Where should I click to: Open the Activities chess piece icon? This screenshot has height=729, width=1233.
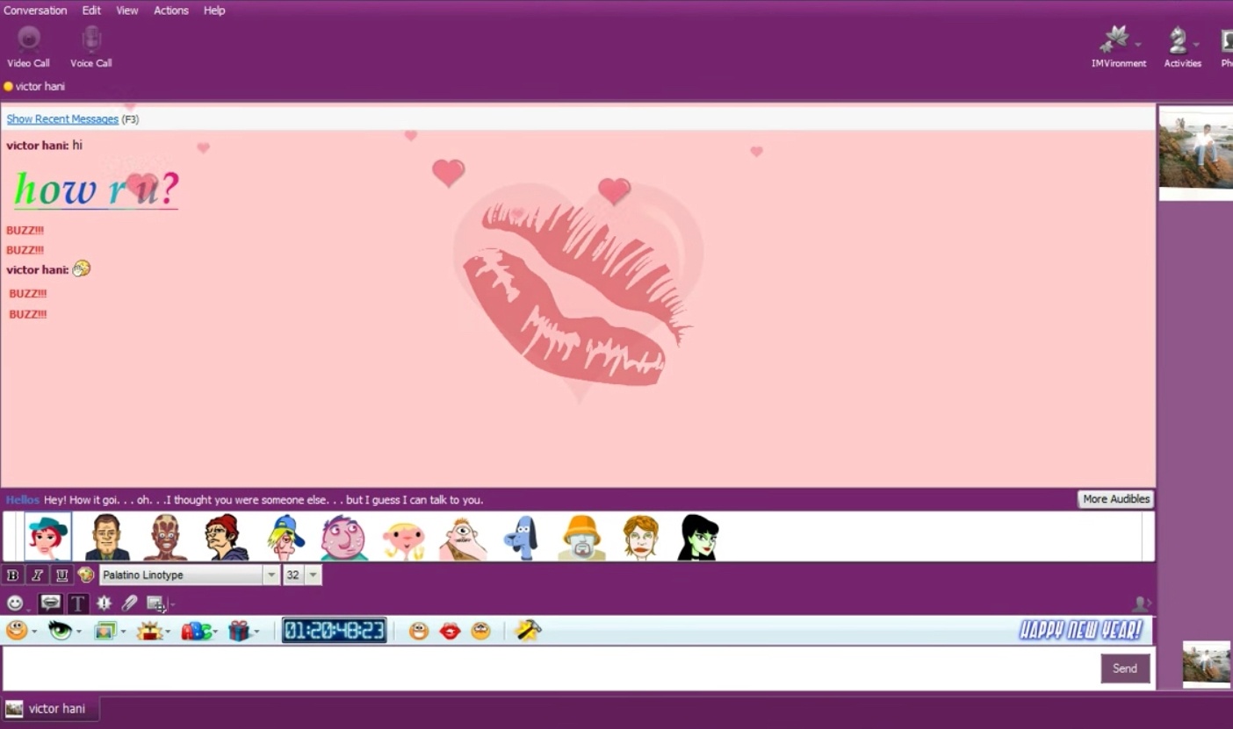click(x=1178, y=41)
